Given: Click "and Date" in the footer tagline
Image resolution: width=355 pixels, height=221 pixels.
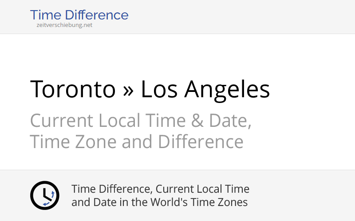Looking at the screenshot, I should coord(92,202).
